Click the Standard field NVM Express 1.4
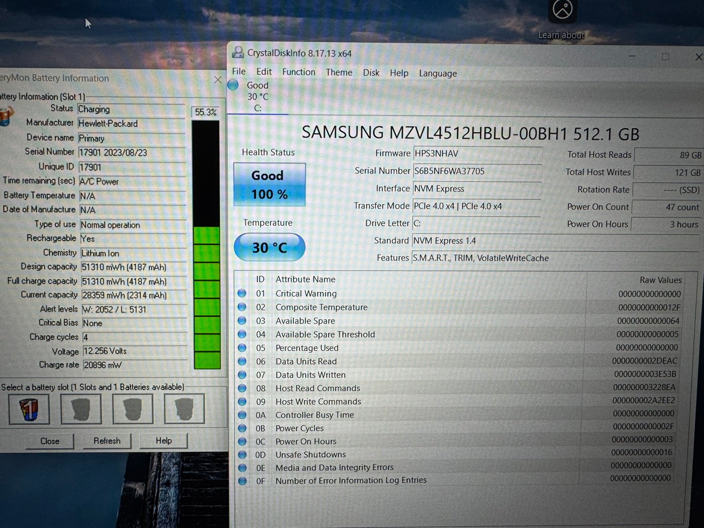This screenshot has height=528, width=704. tap(555, 241)
